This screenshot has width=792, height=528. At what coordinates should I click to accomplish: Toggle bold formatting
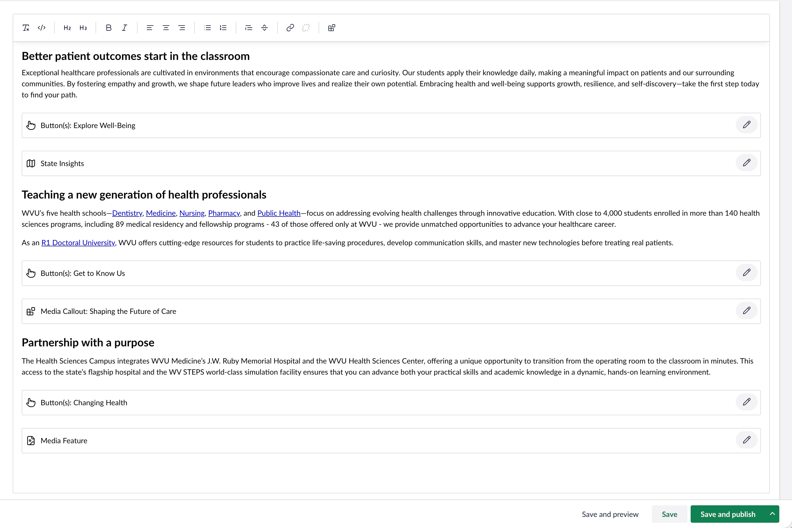[109, 28]
